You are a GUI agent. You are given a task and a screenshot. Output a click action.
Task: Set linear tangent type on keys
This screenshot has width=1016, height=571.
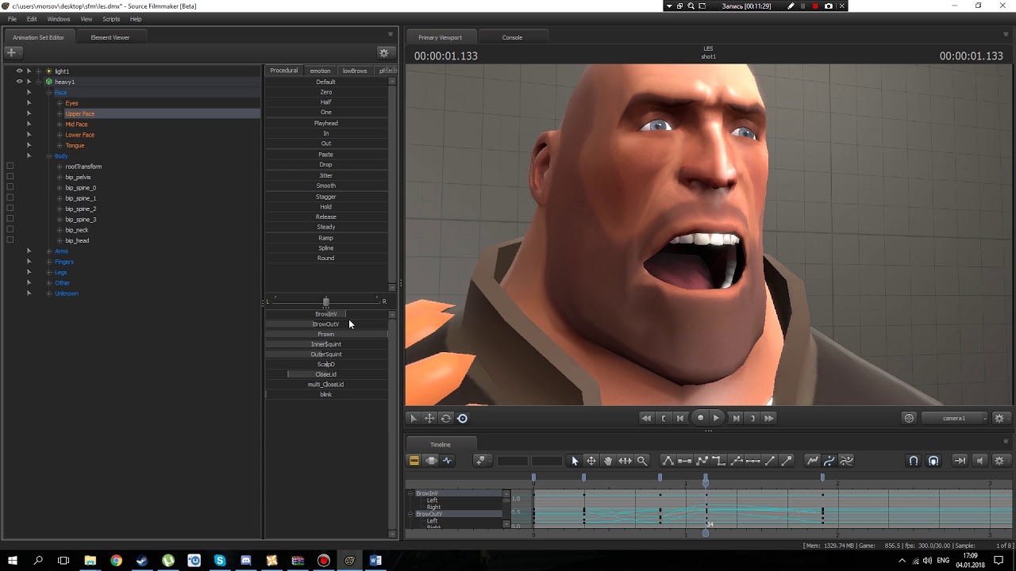(702, 461)
